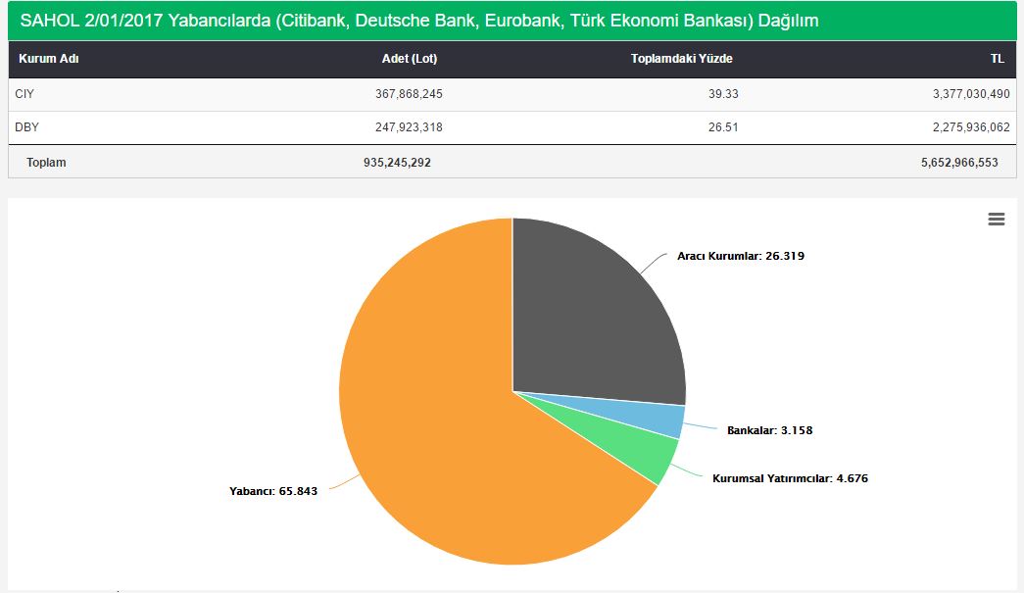Screen dimensions: 1024x593
Task: Click the lot value 247,923,318
Action: click(409, 127)
